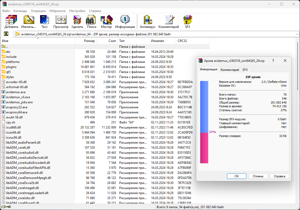Click the Отмена button
Image resolution: width=300 pixels, height=210 pixels.
[258, 176]
